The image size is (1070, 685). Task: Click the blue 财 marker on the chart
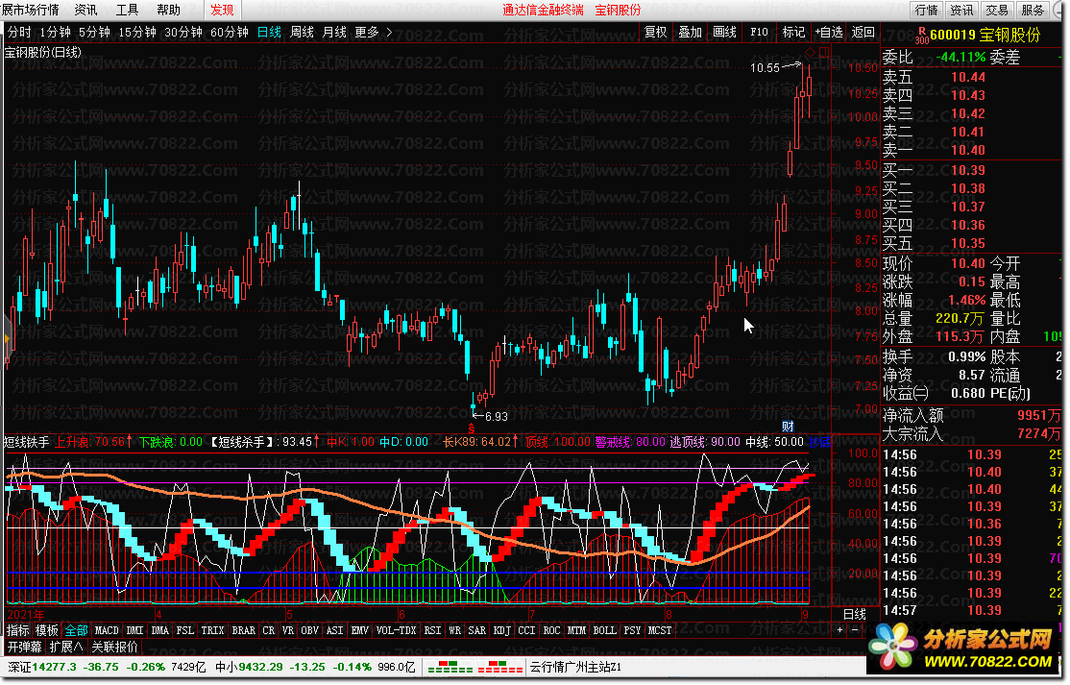click(x=788, y=427)
